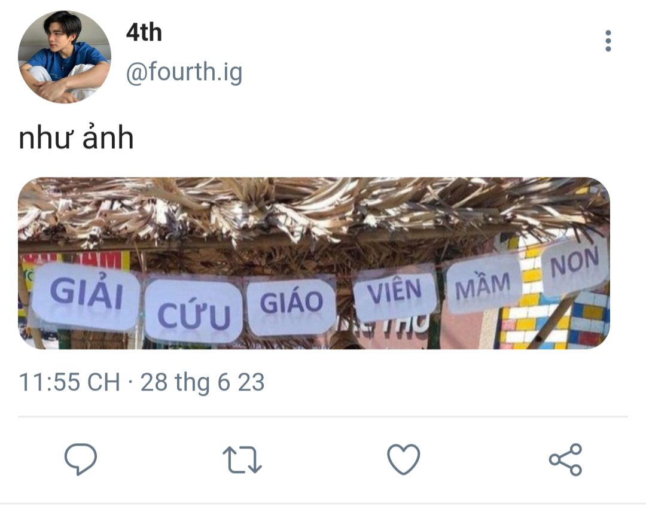Open the profile picture avatar
Viewport: 646px width, 506px height.
65,57
